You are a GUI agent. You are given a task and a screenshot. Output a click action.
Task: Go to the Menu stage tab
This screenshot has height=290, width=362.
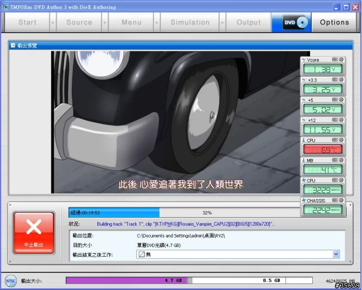click(131, 23)
